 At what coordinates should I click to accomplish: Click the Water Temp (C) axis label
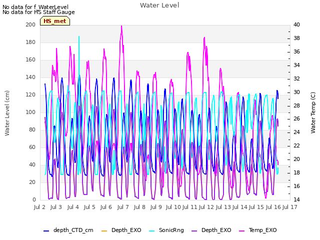click(313, 113)
